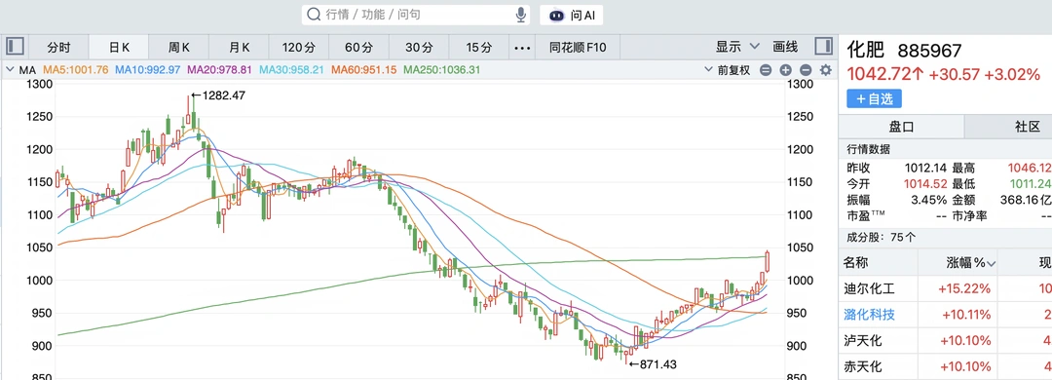Screen dimensions: 1052x380
Task: Open the 画线 drawing tools
Action: point(785,47)
